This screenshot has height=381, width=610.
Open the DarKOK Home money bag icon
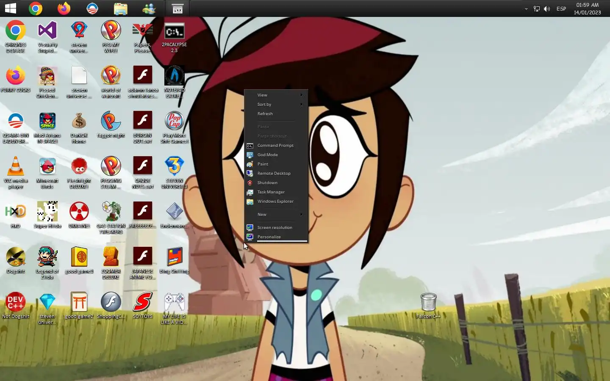pyautogui.click(x=79, y=127)
